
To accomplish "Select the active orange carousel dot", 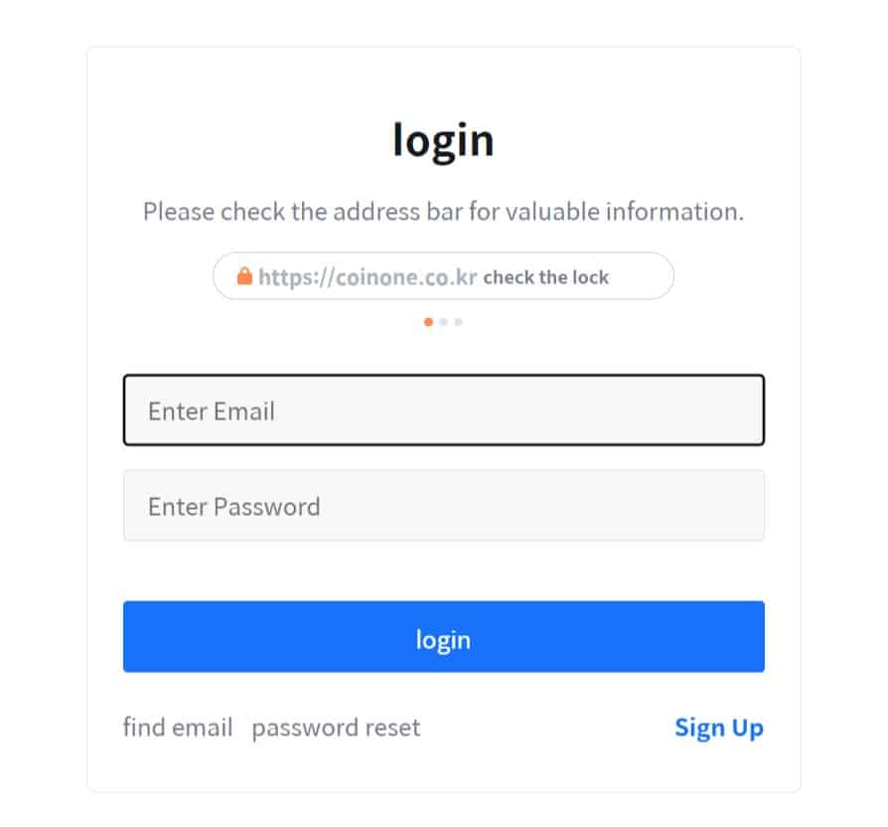I will 429,322.
